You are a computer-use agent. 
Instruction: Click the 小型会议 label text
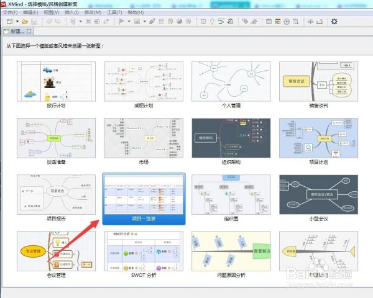(x=318, y=219)
